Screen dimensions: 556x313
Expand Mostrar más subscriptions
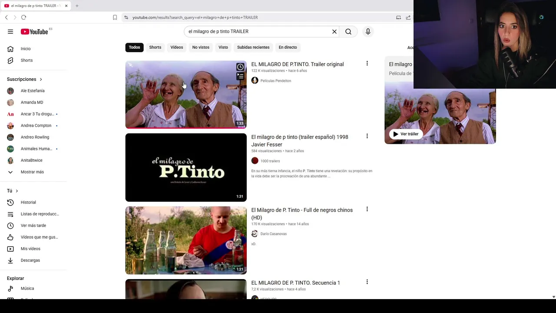coord(33,172)
